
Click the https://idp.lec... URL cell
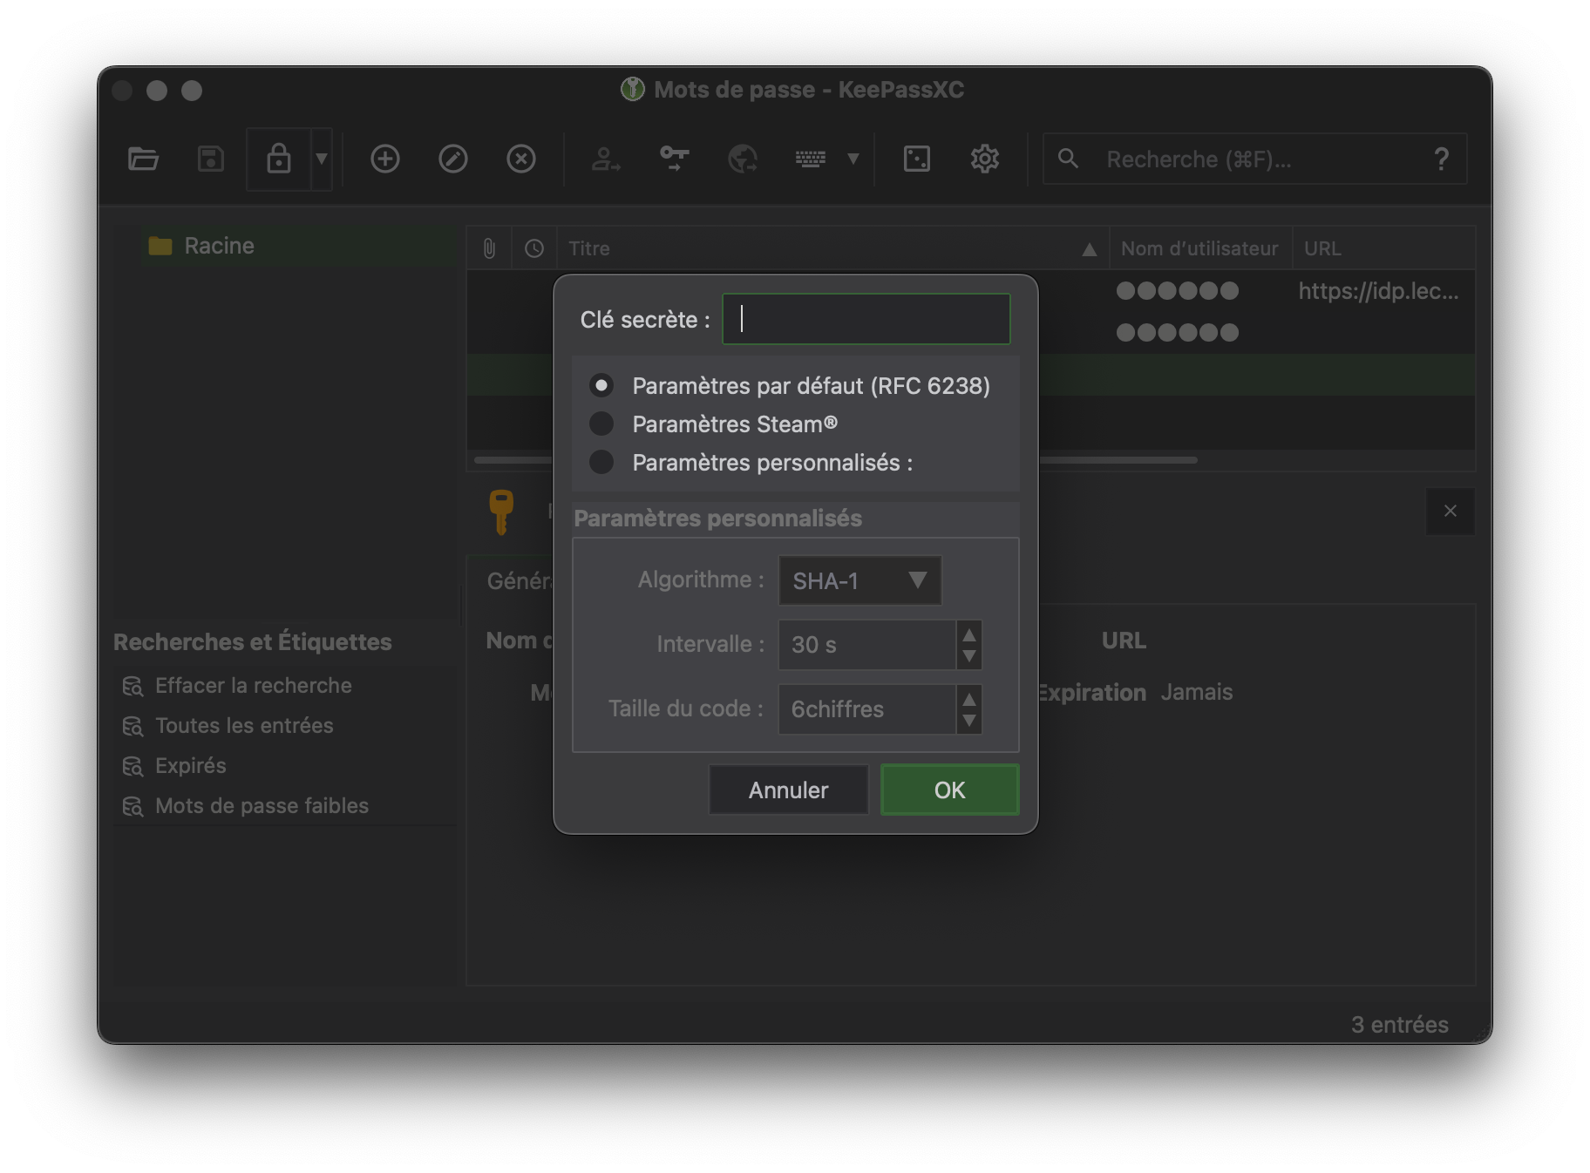coord(1378,291)
